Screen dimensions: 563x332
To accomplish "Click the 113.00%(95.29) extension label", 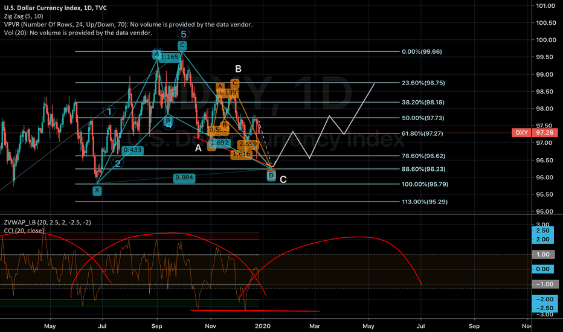I will pos(425,202).
